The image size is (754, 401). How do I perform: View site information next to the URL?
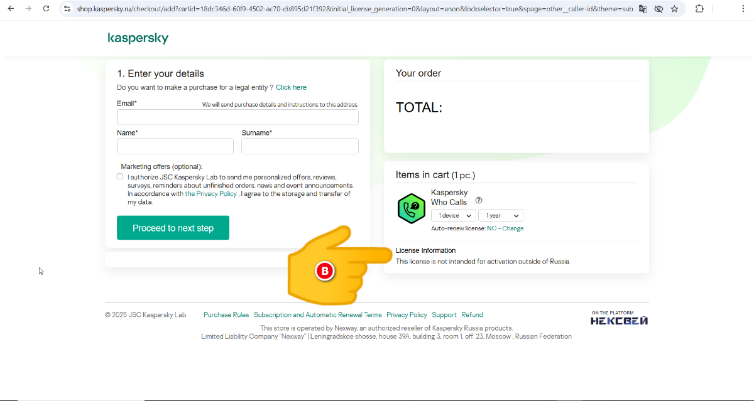click(x=67, y=9)
